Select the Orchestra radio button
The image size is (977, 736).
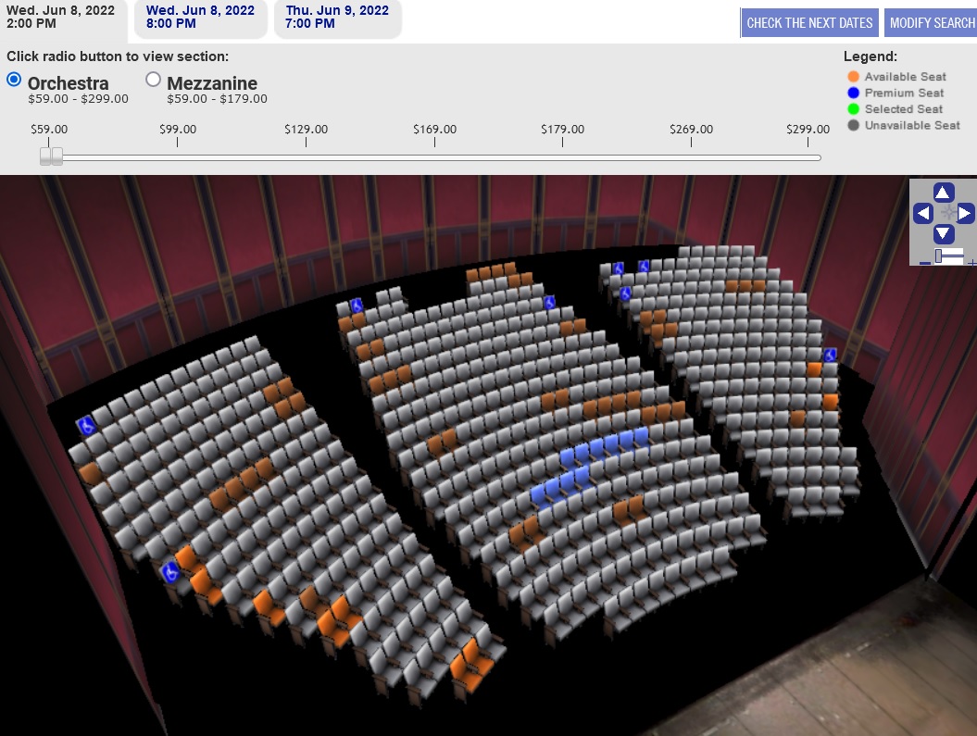14,80
